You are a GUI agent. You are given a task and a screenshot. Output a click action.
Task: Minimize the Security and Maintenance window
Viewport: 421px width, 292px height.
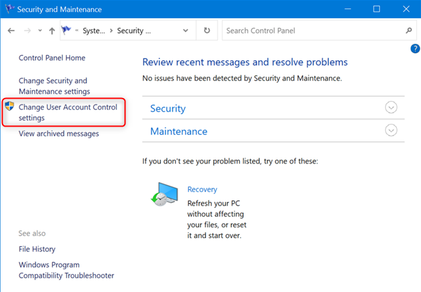348,9
